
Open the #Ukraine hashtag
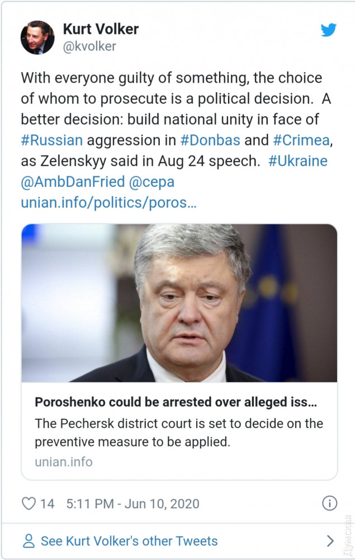(298, 161)
